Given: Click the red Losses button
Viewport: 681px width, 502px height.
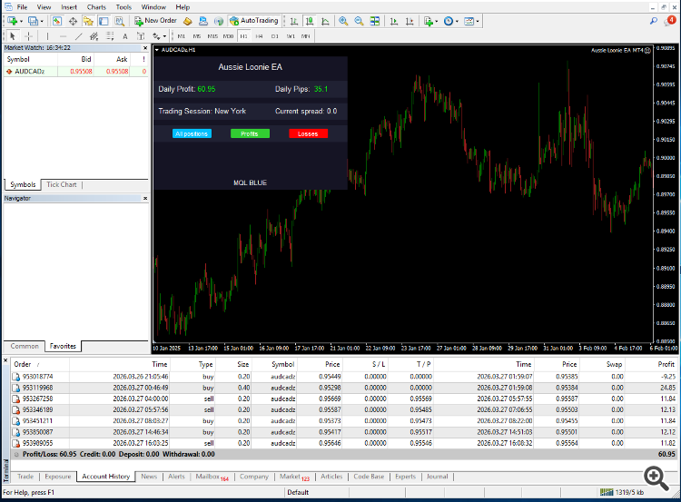Looking at the screenshot, I should click(308, 133).
